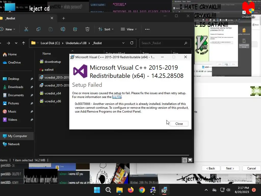This screenshot has width=261, height=196.
Task: Click the Share icon in Explorer toolbar
Action: coord(75,29)
